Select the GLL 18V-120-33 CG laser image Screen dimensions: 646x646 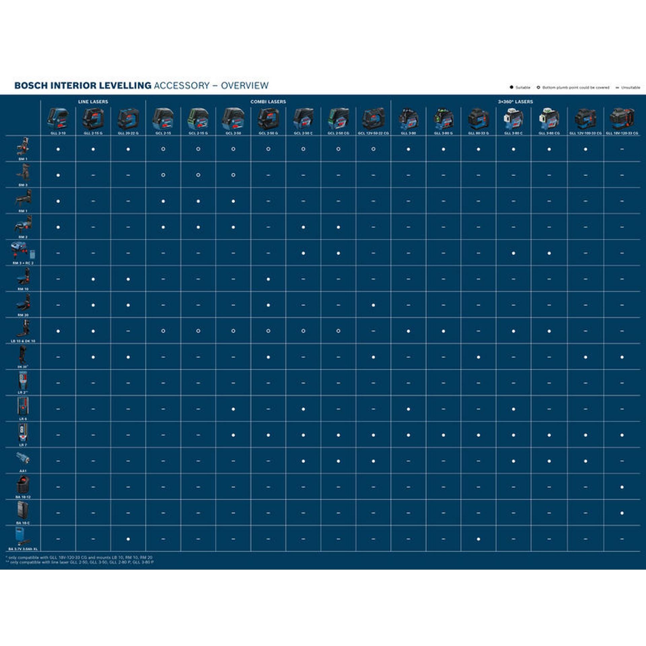622,119
